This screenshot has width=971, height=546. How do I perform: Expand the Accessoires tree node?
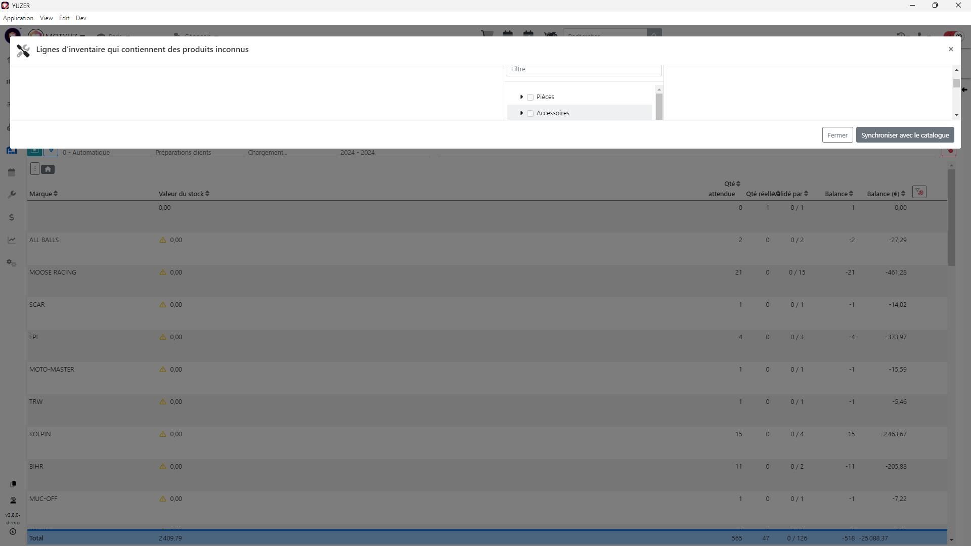521,113
